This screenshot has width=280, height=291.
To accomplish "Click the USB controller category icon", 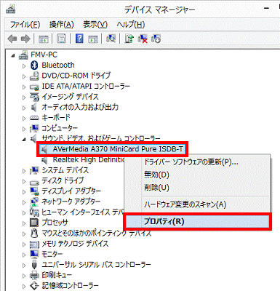I will point(34,265).
